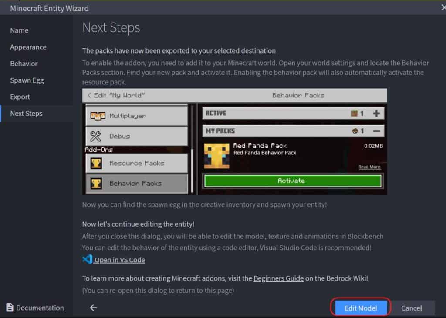Click the Red Panda Pack icon

[216, 156]
